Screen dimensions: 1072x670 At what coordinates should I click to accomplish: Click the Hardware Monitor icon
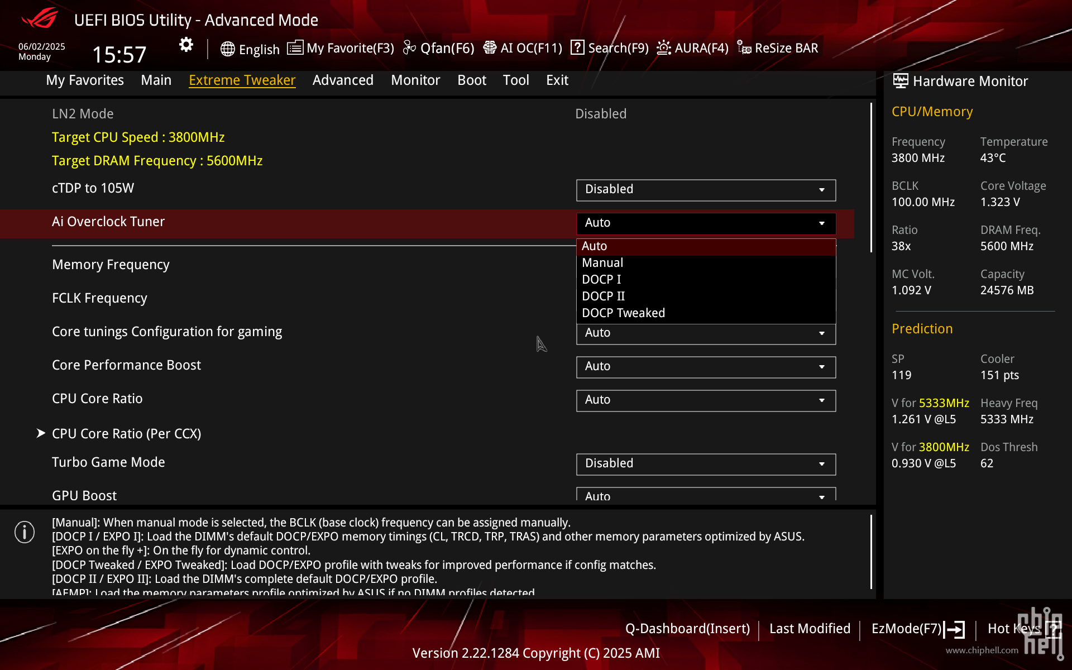[x=900, y=81]
